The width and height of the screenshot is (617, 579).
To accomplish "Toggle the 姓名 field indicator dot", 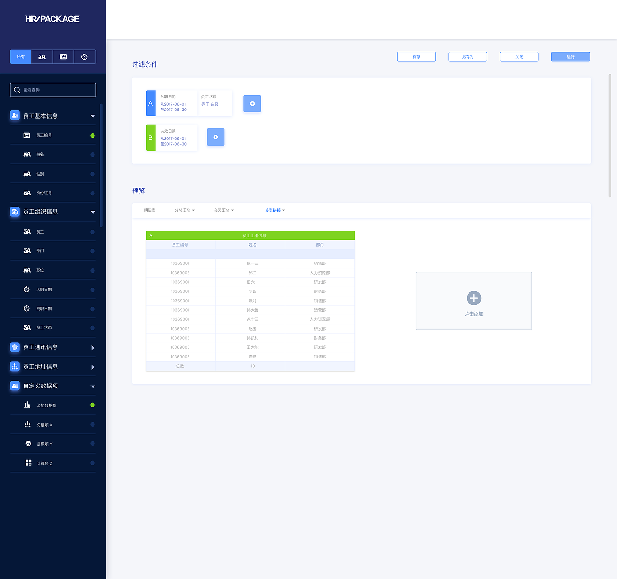I will 93,155.
